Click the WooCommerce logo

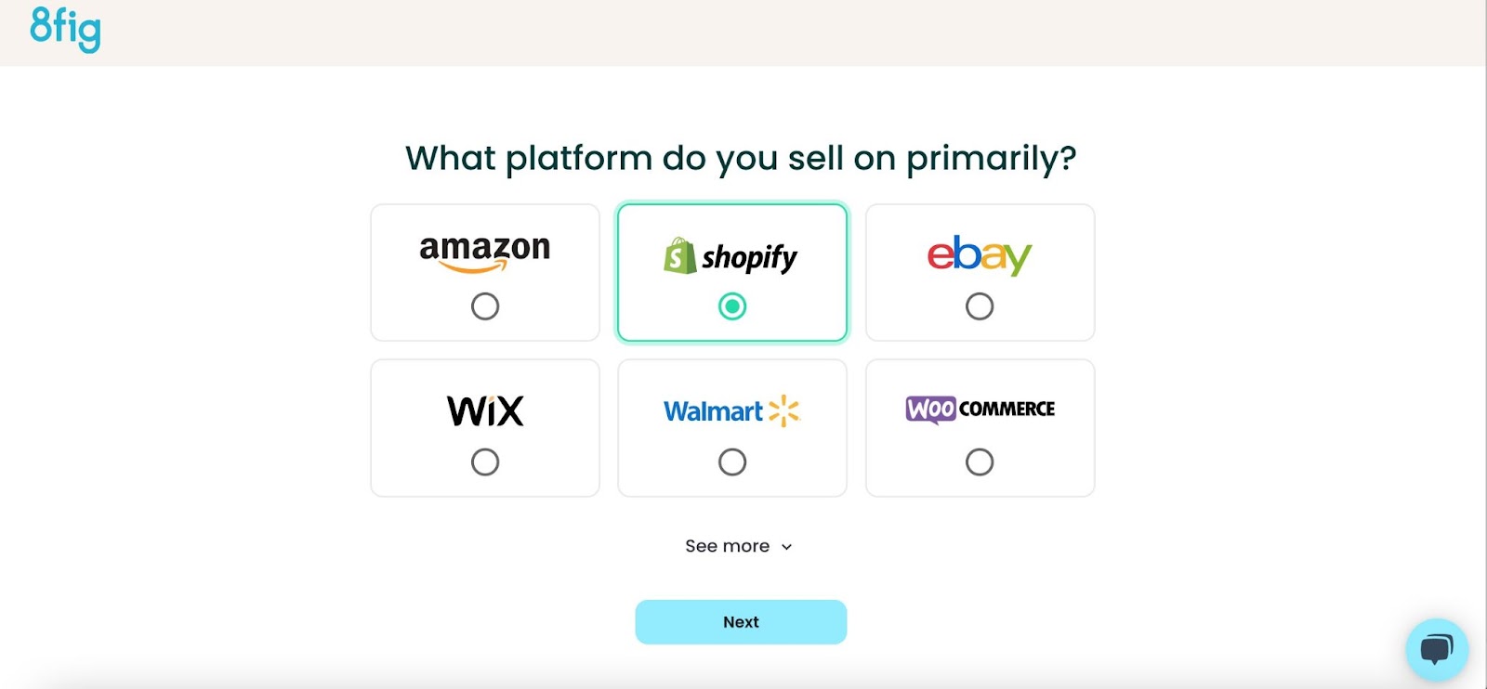pos(980,409)
